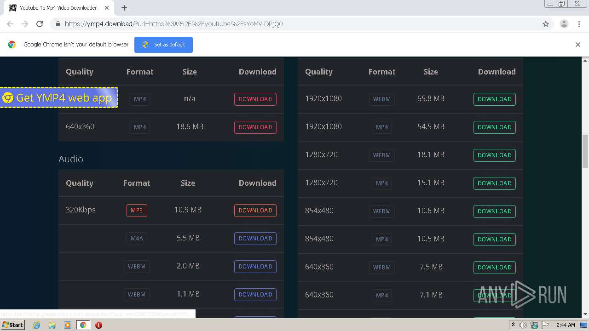Screen dimensions: 589x331
Task: Click the Get YMP4 web app banner
Action: (58, 97)
